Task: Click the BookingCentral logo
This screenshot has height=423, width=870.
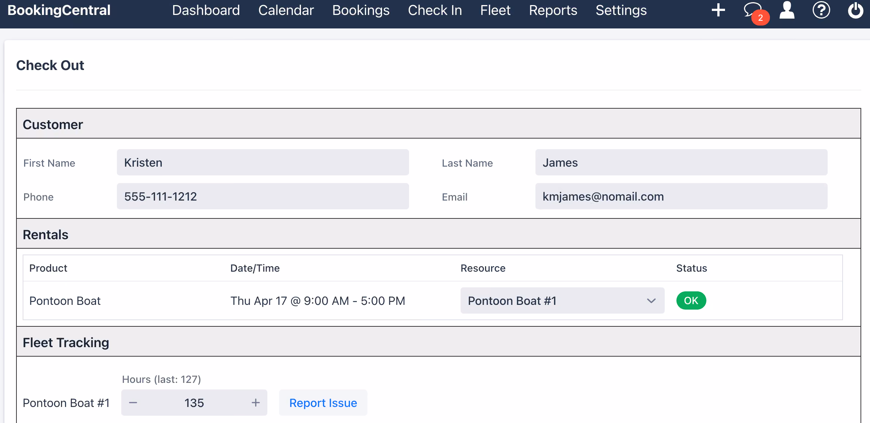Action: point(59,10)
